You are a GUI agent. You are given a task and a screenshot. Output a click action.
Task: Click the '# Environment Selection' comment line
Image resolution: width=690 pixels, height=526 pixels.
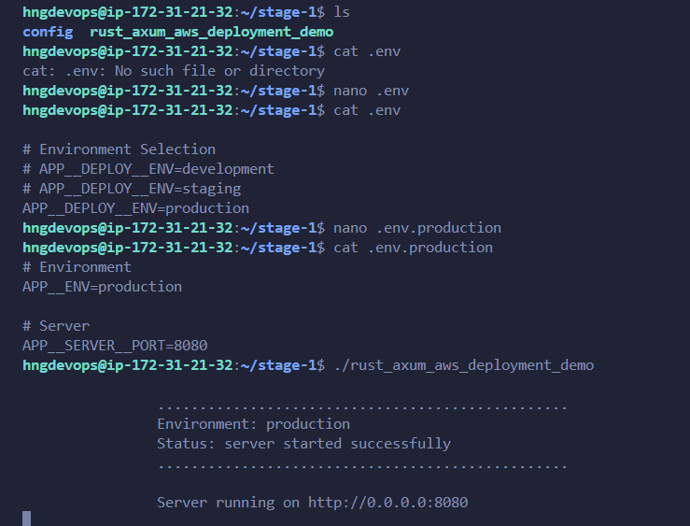click(x=120, y=149)
